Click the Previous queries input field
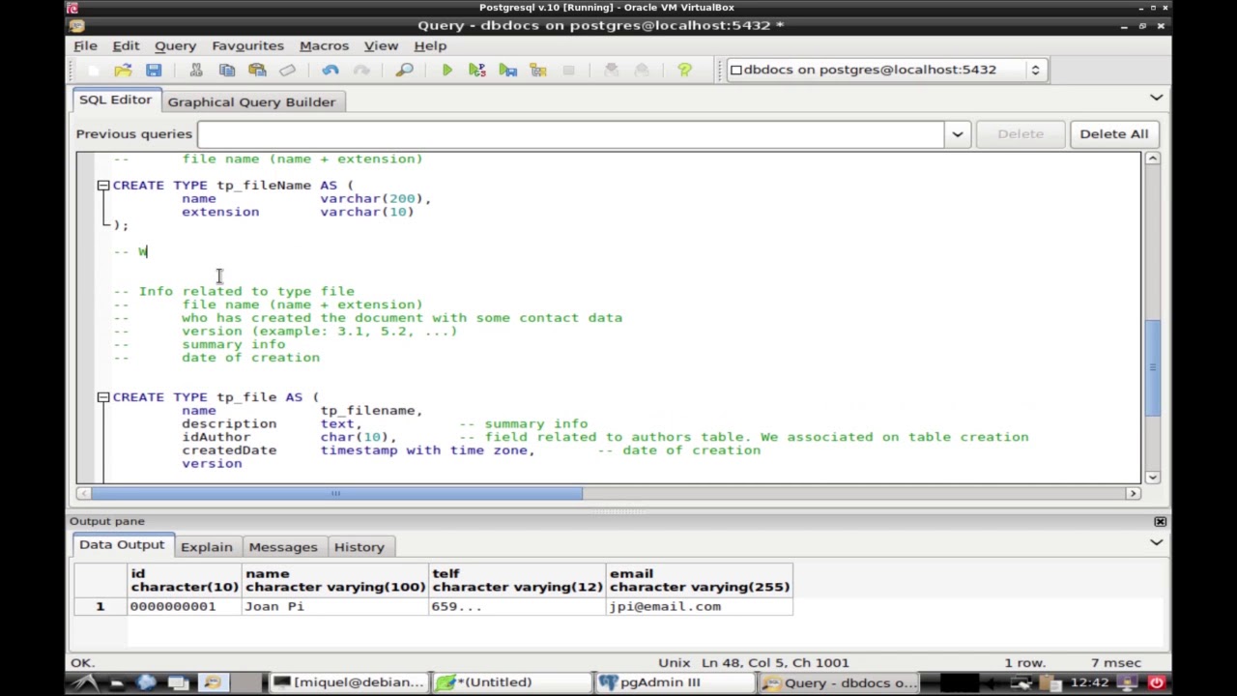 click(571, 134)
